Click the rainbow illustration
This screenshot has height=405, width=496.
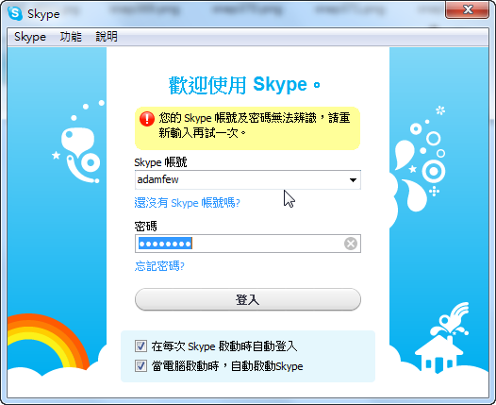pyautogui.click(x=46, y=342)
